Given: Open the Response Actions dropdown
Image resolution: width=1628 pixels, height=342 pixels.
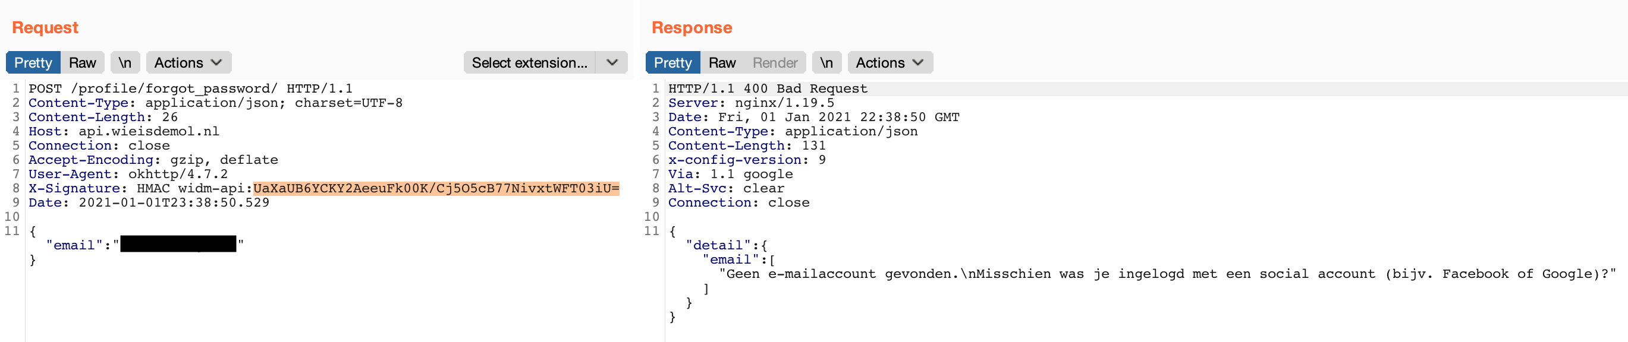Looking at the screenshot, I should (890, 62).
